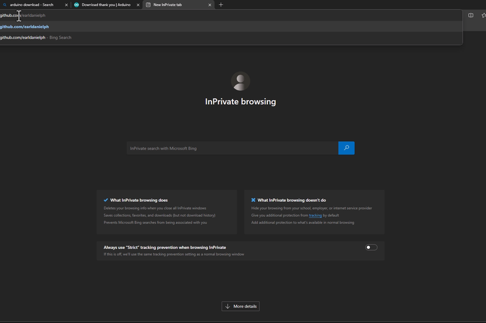Click the Arduino logo on second tab
Screen dimensions: 486x323
(77, 5)
